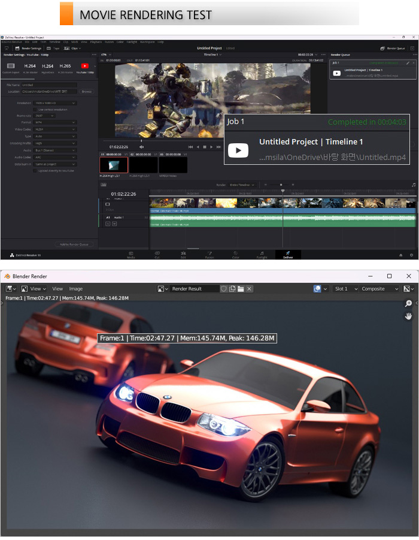Select clip 01 thumbnail in clip strip
This screenshot has width=419, height=540.
pyautogui.click(x=114, y=165)
